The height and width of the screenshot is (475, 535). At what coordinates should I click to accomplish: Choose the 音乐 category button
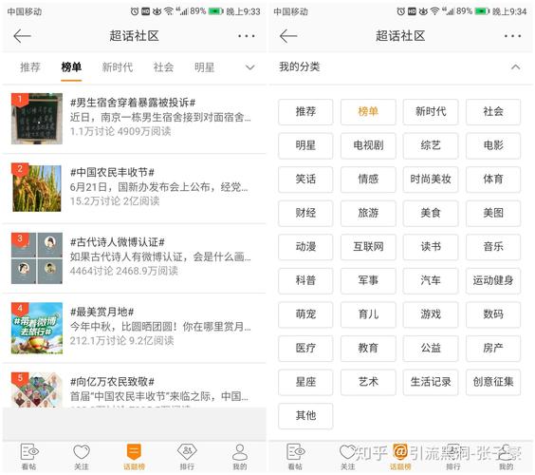click(x=493, y=247)
